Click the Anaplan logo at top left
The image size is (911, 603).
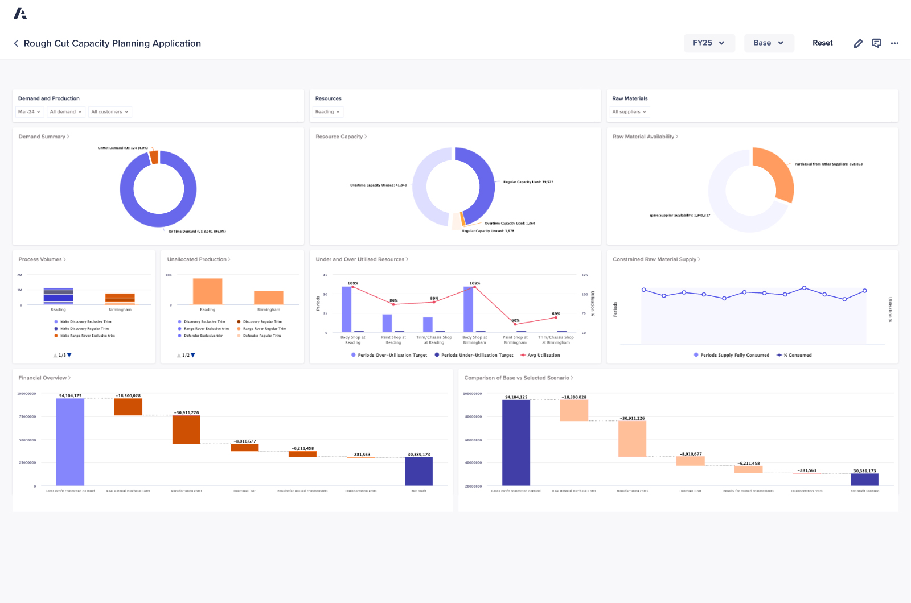[20, 13]
